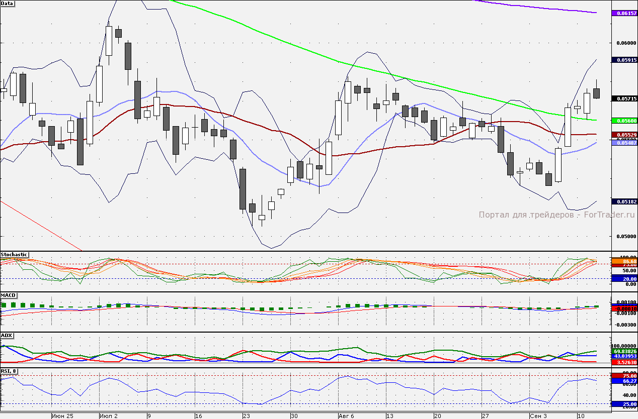The image size is (638, 419).
Task: Click the 0.05000 price axis value
Action: 626,237
